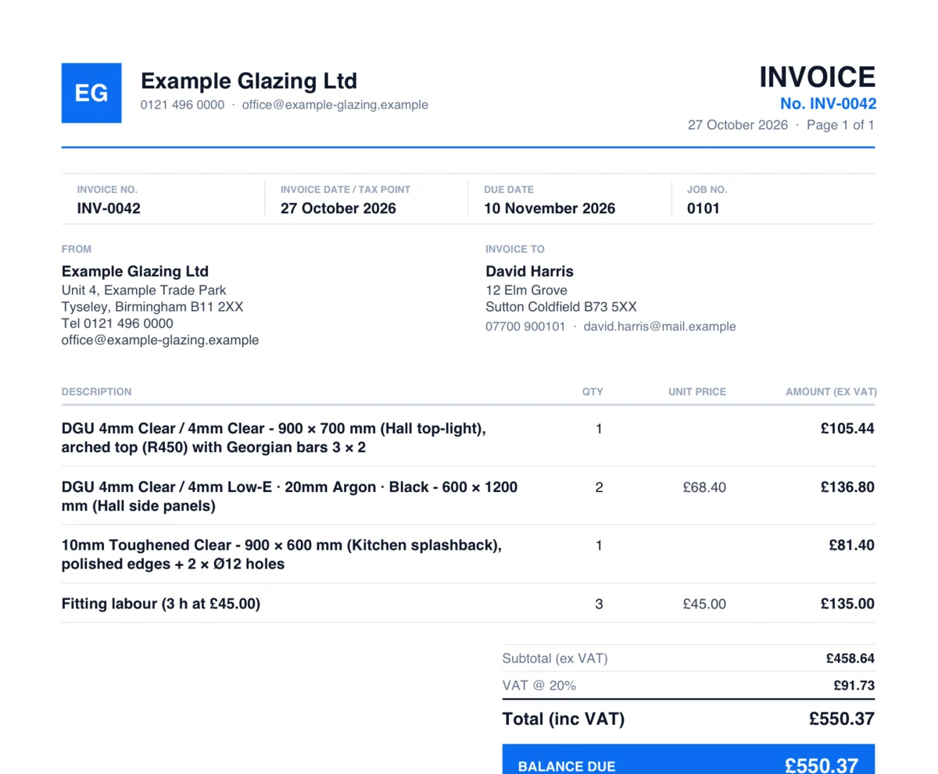
Task: Select the Kitchen splashback description
Action: coord(281,555)
